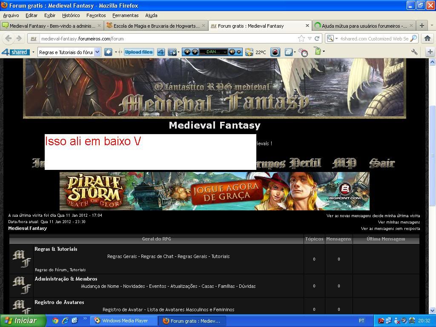Viewport: 436px width, 327px height.
Task: Open the mail envelope toolbar icon
Action: point(288,52)
